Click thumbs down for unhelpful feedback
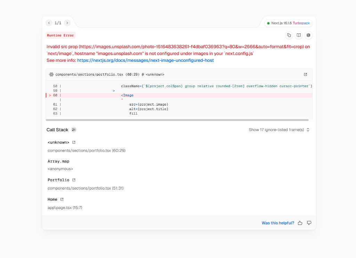The image size is (356, 258). [309, 223]
